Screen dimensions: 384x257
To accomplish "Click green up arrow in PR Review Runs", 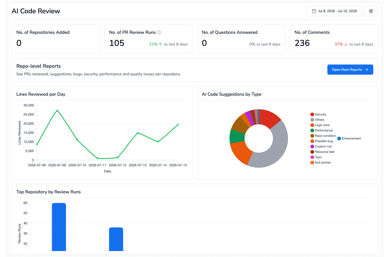I will coord(160,44).
